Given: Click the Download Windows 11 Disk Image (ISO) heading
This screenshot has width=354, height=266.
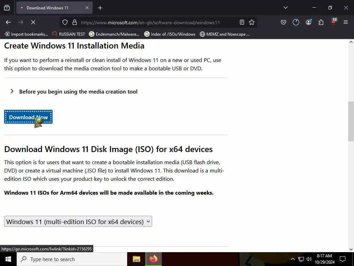Looking at the screenshot, I should (108, 149).
